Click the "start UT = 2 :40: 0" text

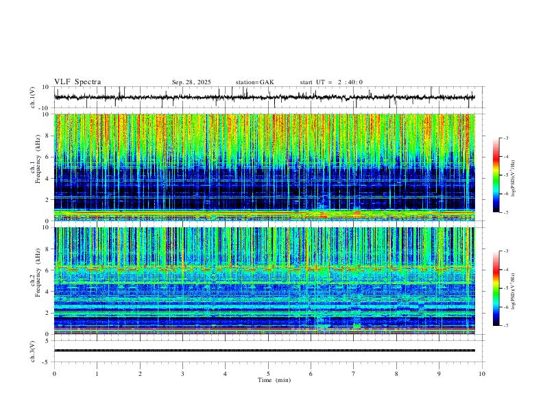point(331,82)
